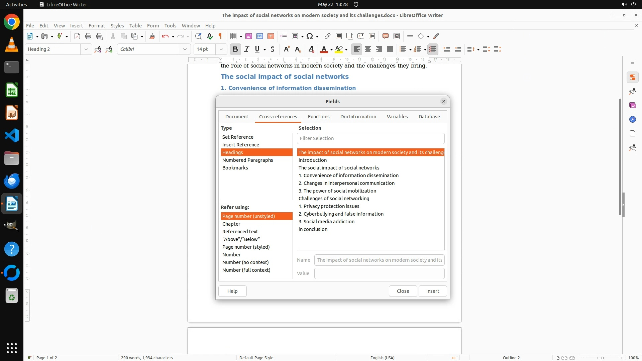Click the Filter Selection input field
Image resolution: width=642 pixels, height=361 pixels.
(370, 138)
